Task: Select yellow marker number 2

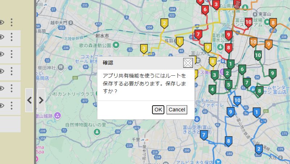Action: (164, 24)
